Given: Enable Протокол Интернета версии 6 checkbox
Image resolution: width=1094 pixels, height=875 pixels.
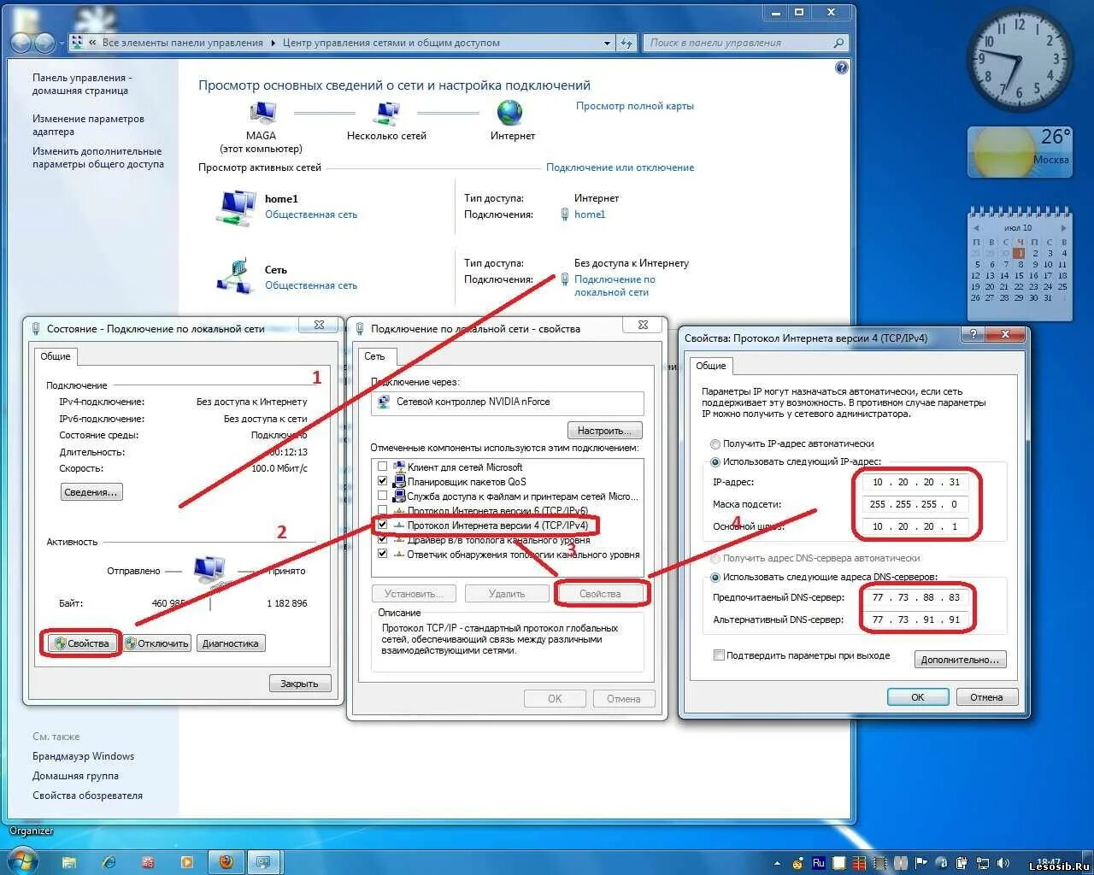Looking at the screenshot, I should click(x=383, y=510).
